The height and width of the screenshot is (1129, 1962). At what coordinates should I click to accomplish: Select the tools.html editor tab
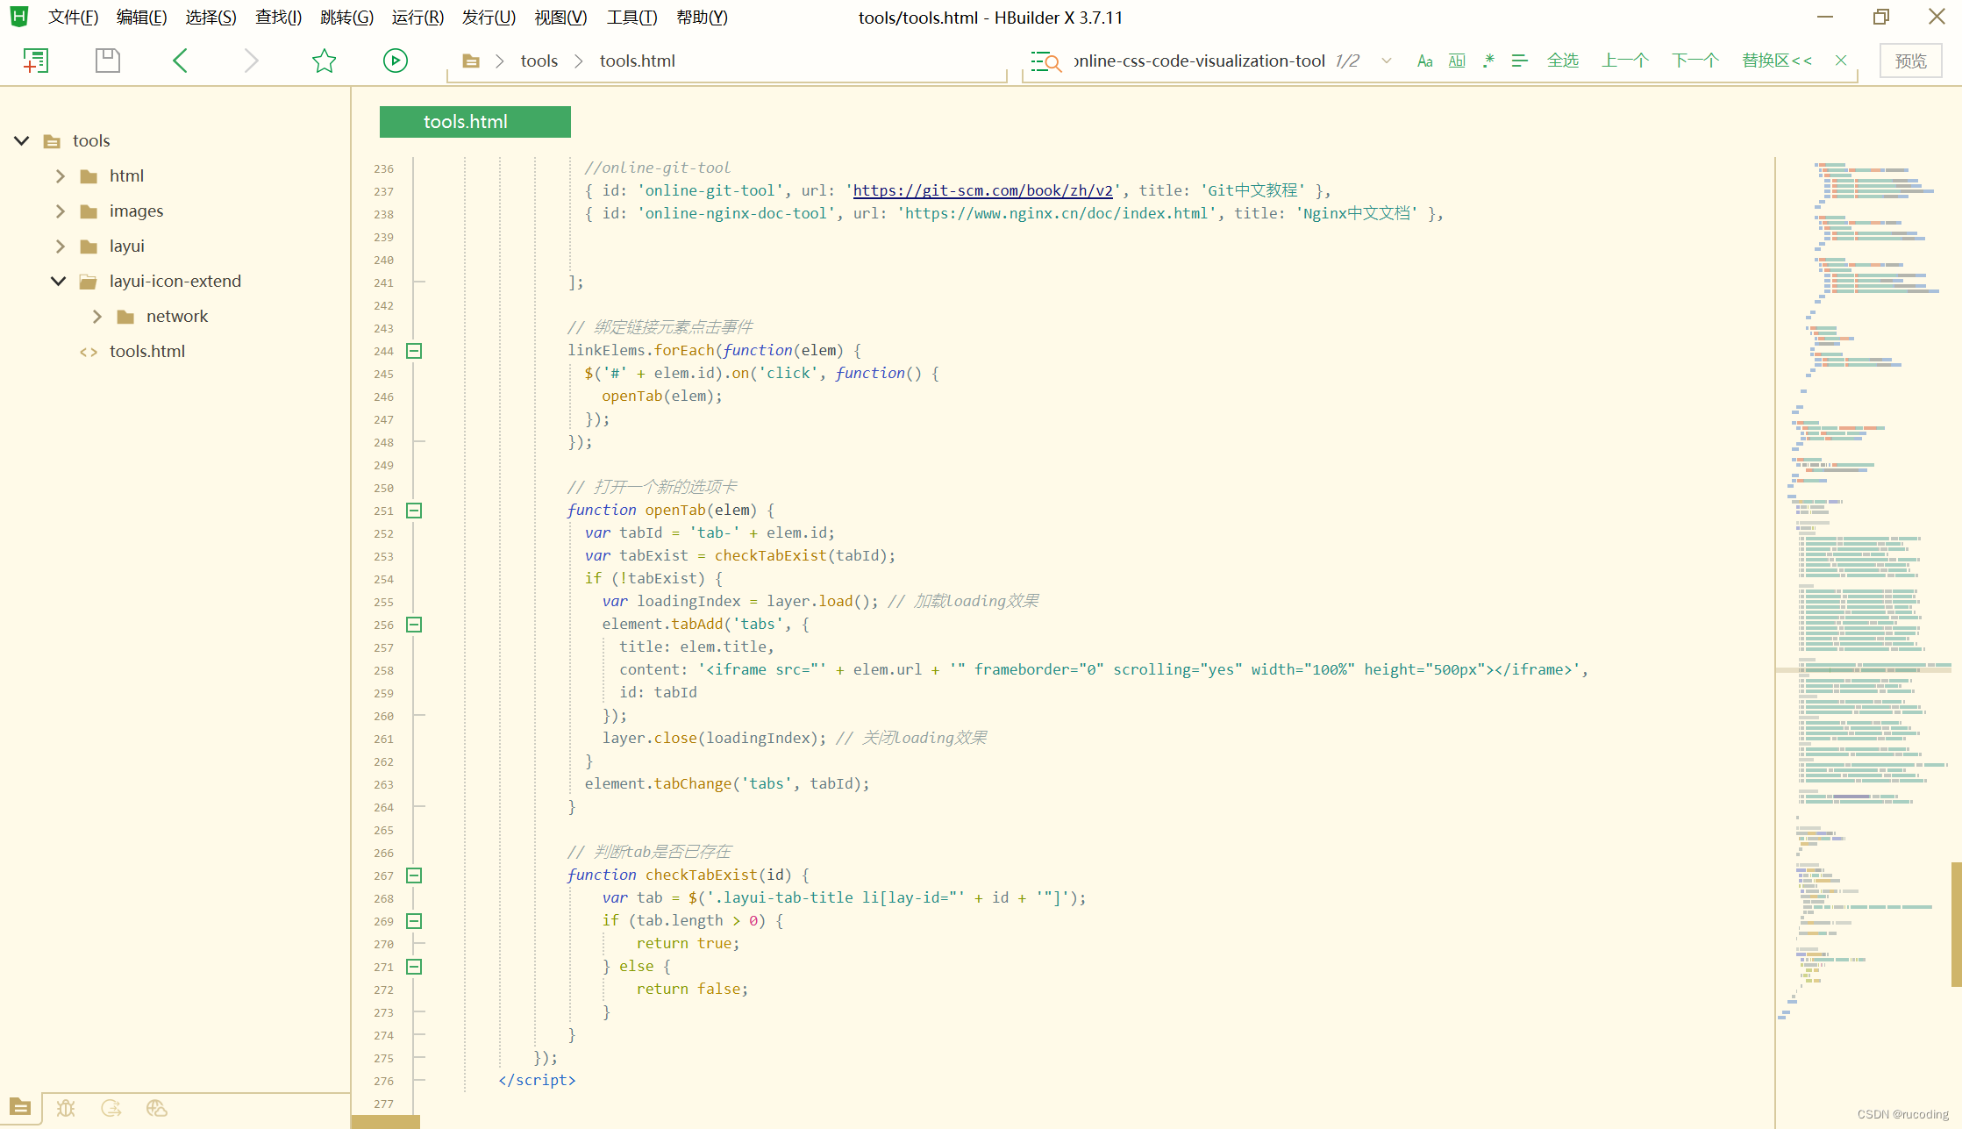pos(474,122)
